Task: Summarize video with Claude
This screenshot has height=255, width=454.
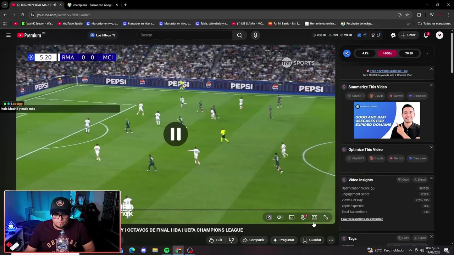Action: [x=376, y=96]
